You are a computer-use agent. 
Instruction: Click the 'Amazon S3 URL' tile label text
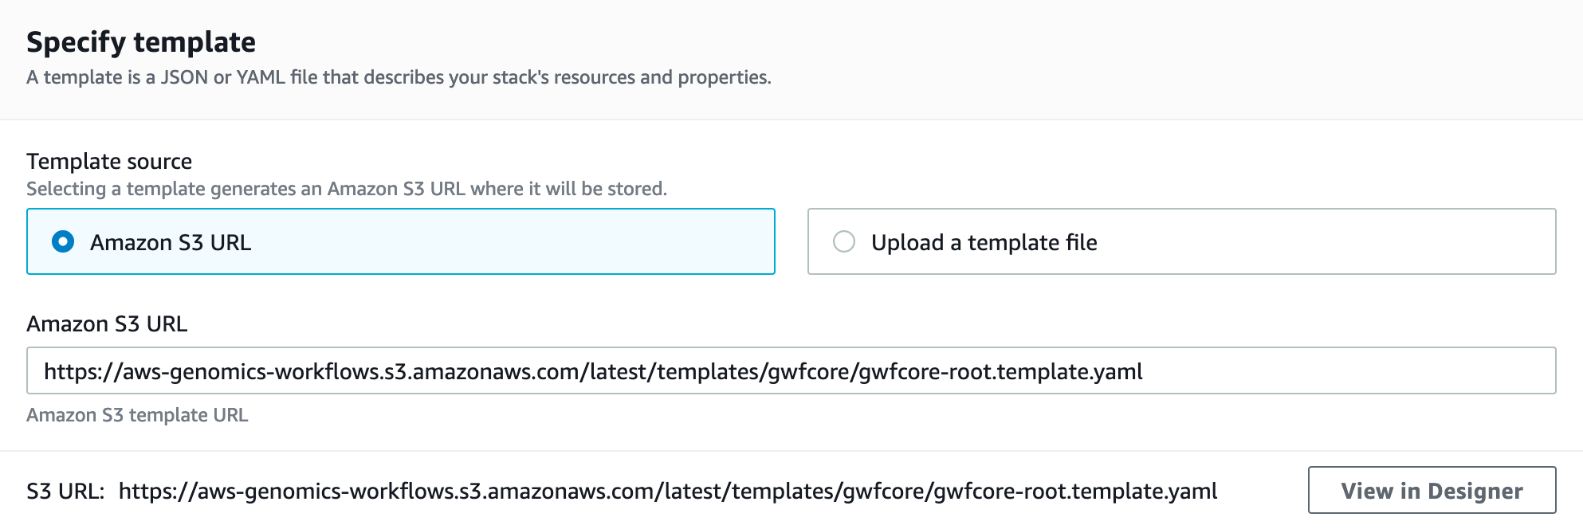coord(171,242)
